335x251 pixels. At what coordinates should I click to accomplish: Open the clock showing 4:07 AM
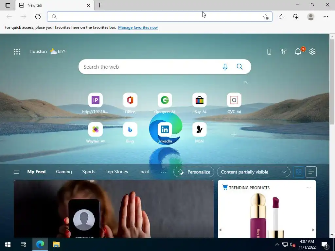(307, 244)
